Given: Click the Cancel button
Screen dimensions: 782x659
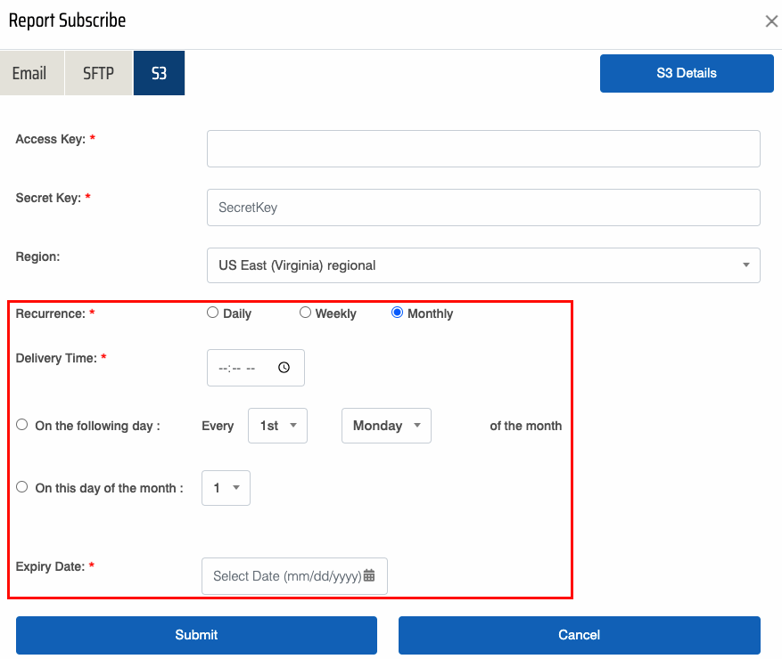Looking at the screenshot, I should pyautogui.click(x=579, y=635).
